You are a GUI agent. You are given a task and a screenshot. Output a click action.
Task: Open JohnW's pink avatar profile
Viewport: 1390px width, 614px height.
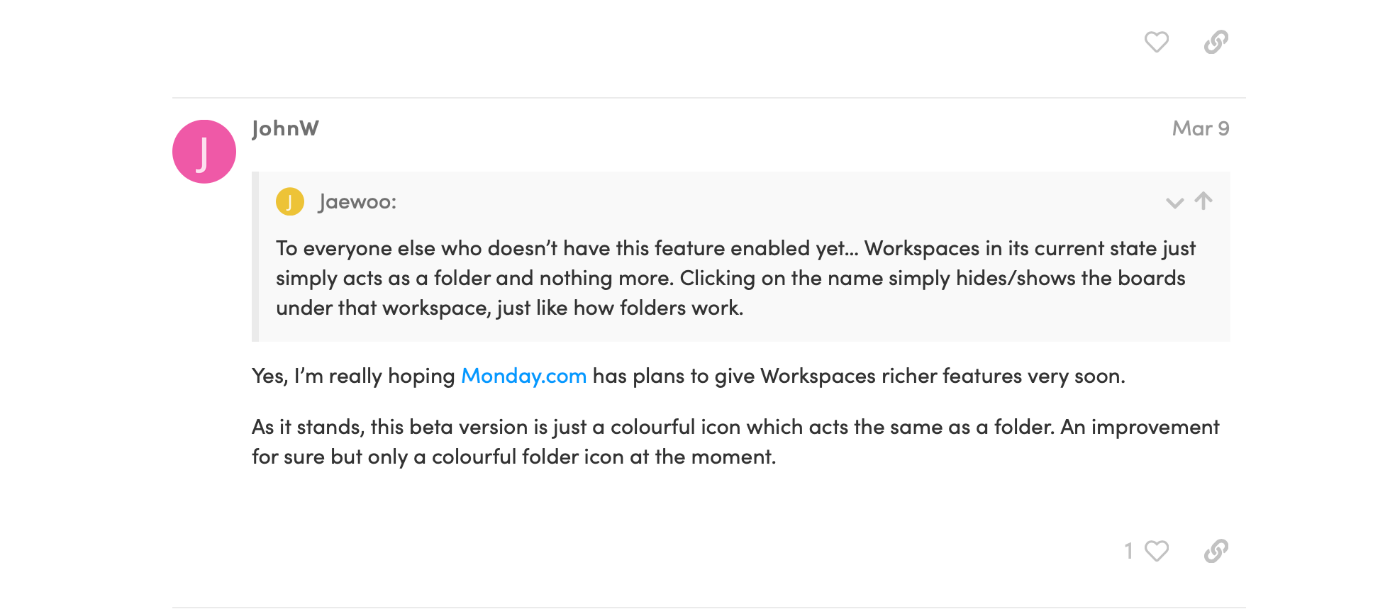pos(204,152)
